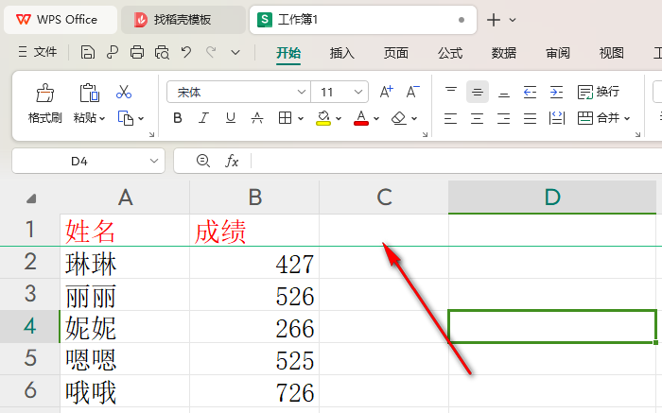Expand clear-format eraser dropdown arrow
This screenshot has width=662, height=413.
[x=414, y=118]
